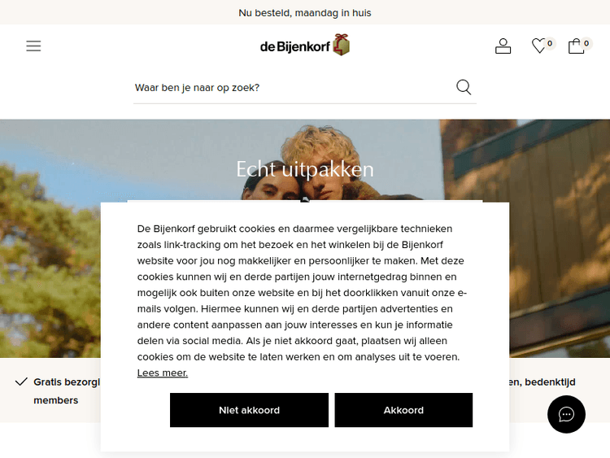Click the Gratis bezorging members text
The height and width of the screenshot is (458, 610).
click(x=67, y=391)
